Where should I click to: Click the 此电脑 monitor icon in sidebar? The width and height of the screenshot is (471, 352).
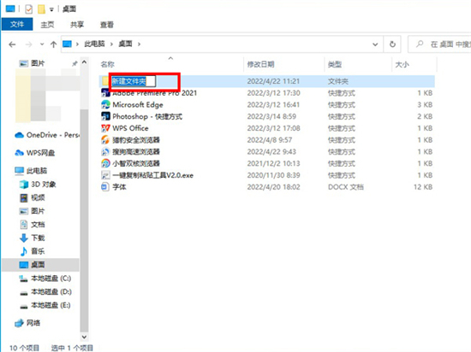coord(19,171)
